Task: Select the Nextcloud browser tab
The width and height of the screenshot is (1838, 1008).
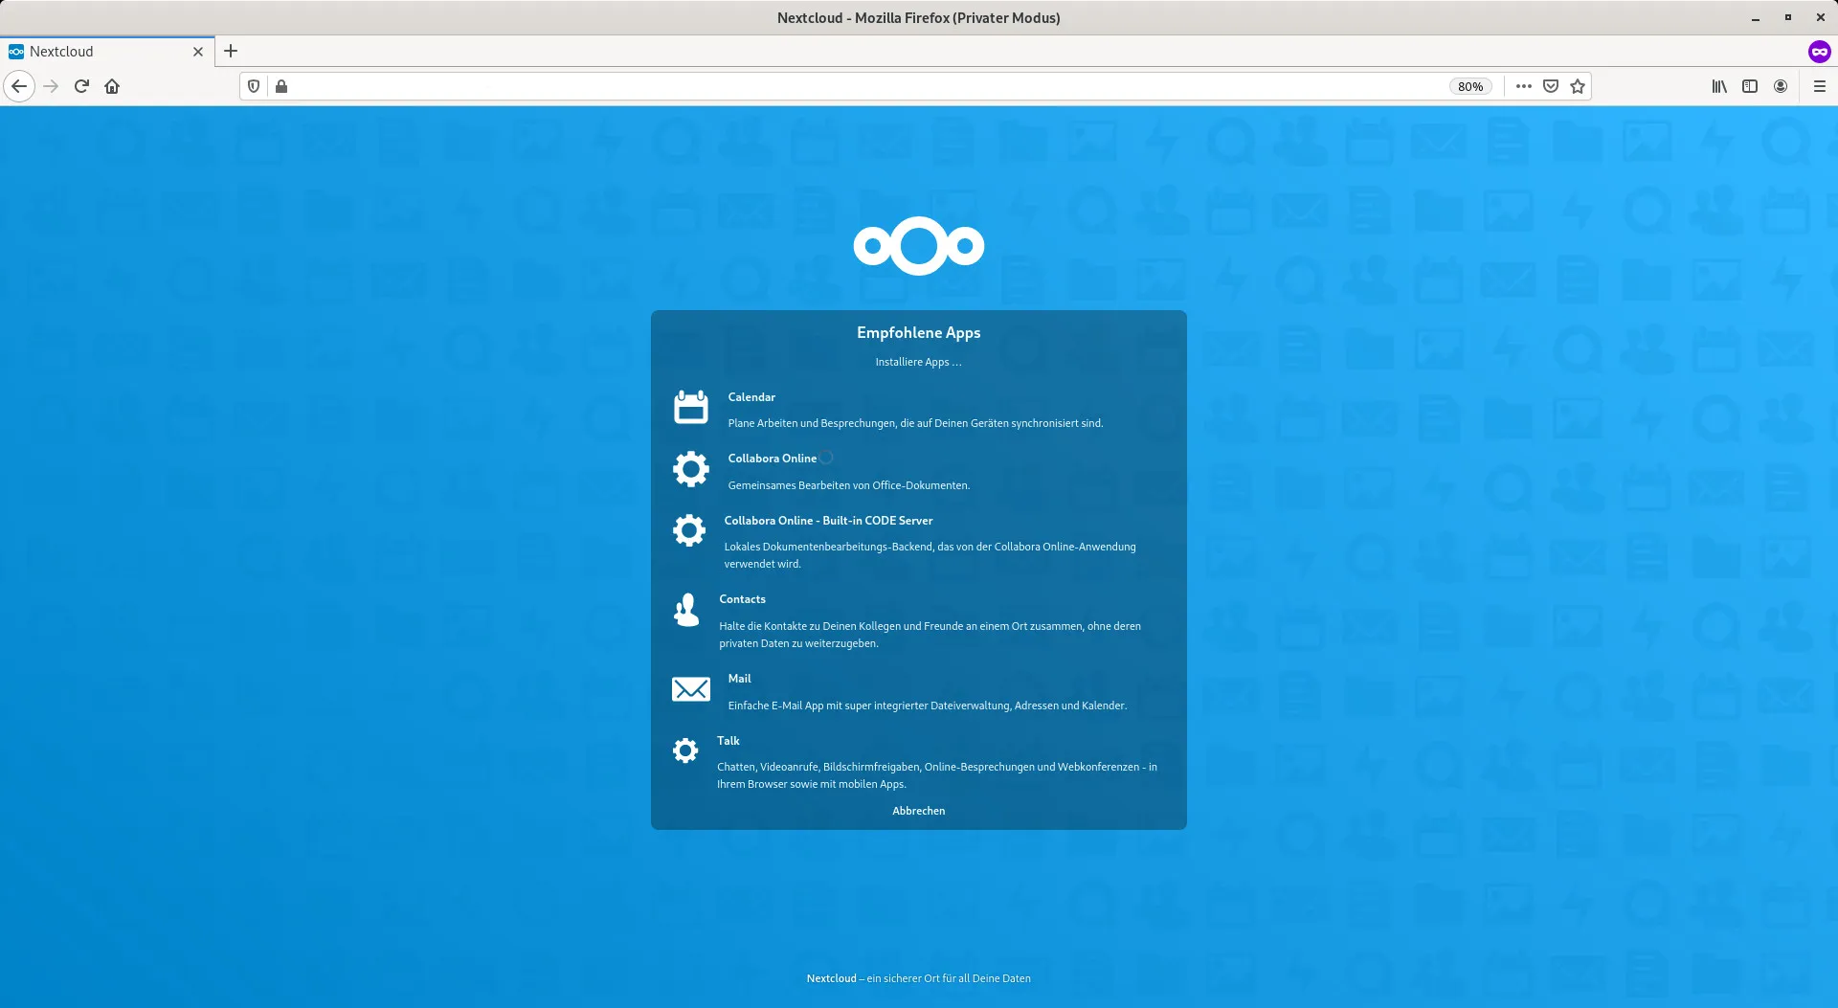Action: coord(107,52)
